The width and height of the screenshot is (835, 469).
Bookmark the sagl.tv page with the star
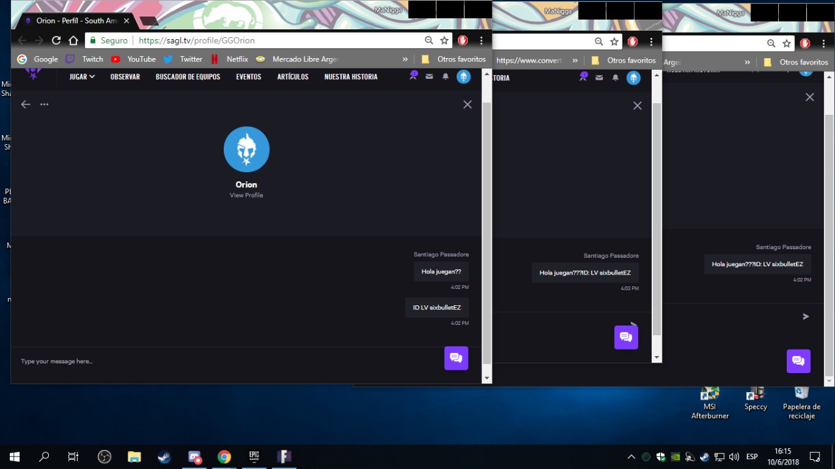444,40
